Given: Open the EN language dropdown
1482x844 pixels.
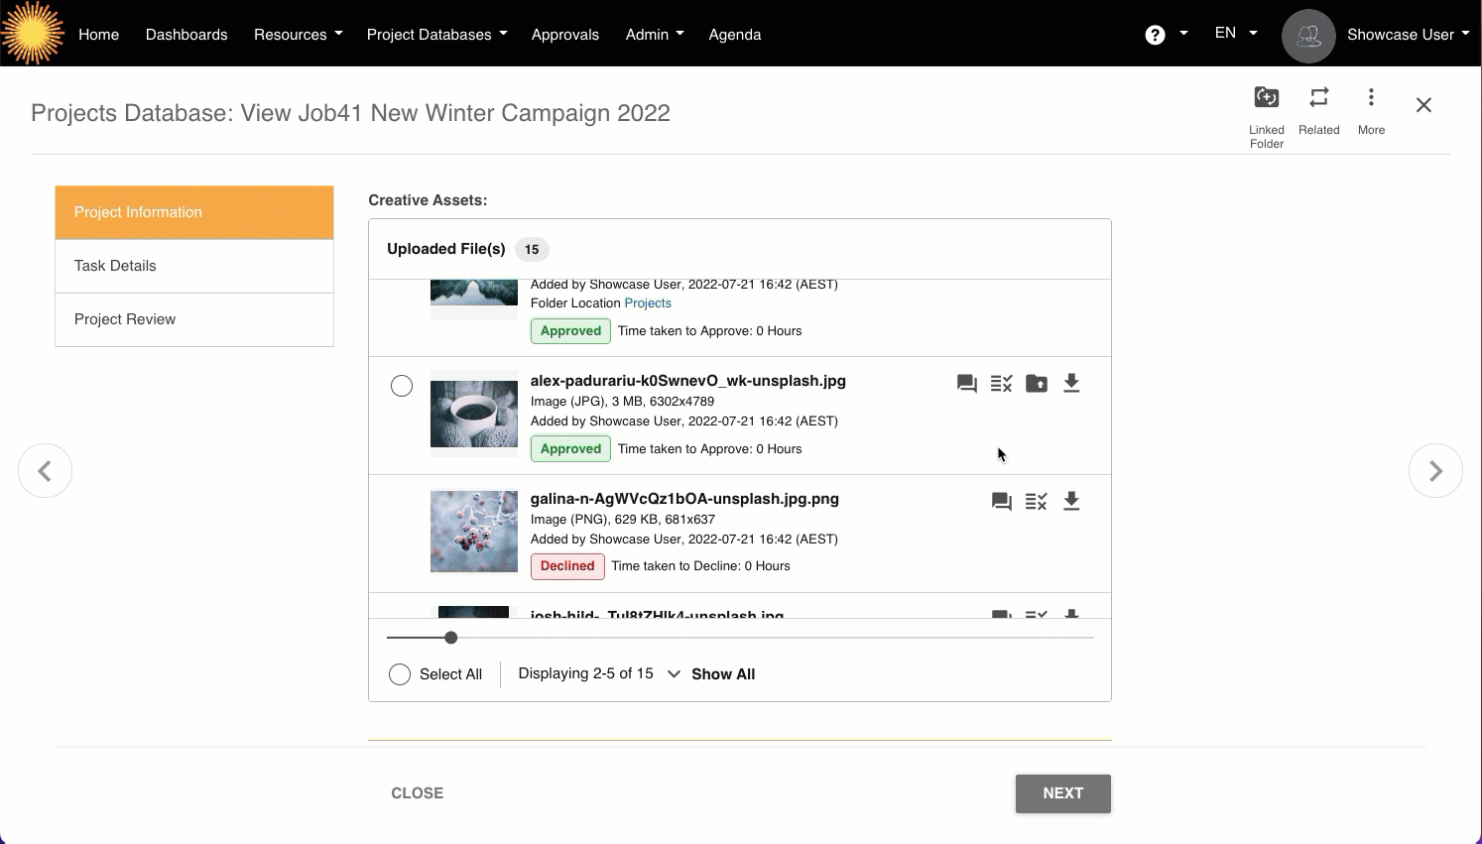Looking at the screenshot, I should [x=1235, y=34].
